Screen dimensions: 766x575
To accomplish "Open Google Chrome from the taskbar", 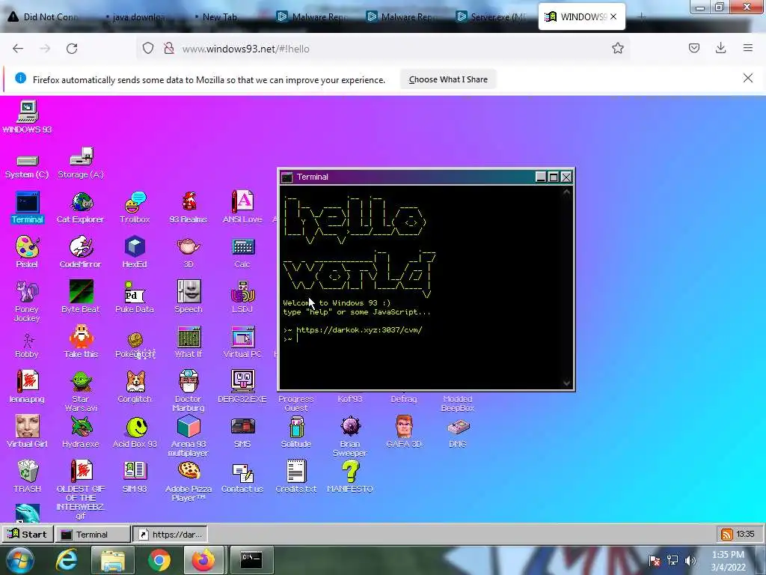I will [159, 560].
